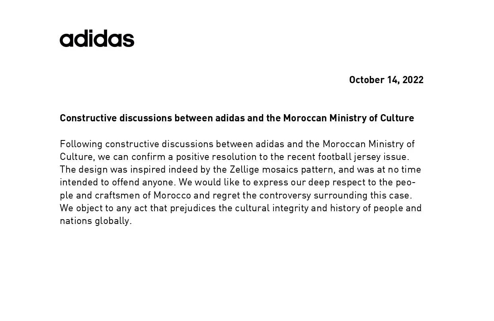494x321 pixels.
Task: Select the word "Following" opening the paragraph
Action: coord(81,144)
